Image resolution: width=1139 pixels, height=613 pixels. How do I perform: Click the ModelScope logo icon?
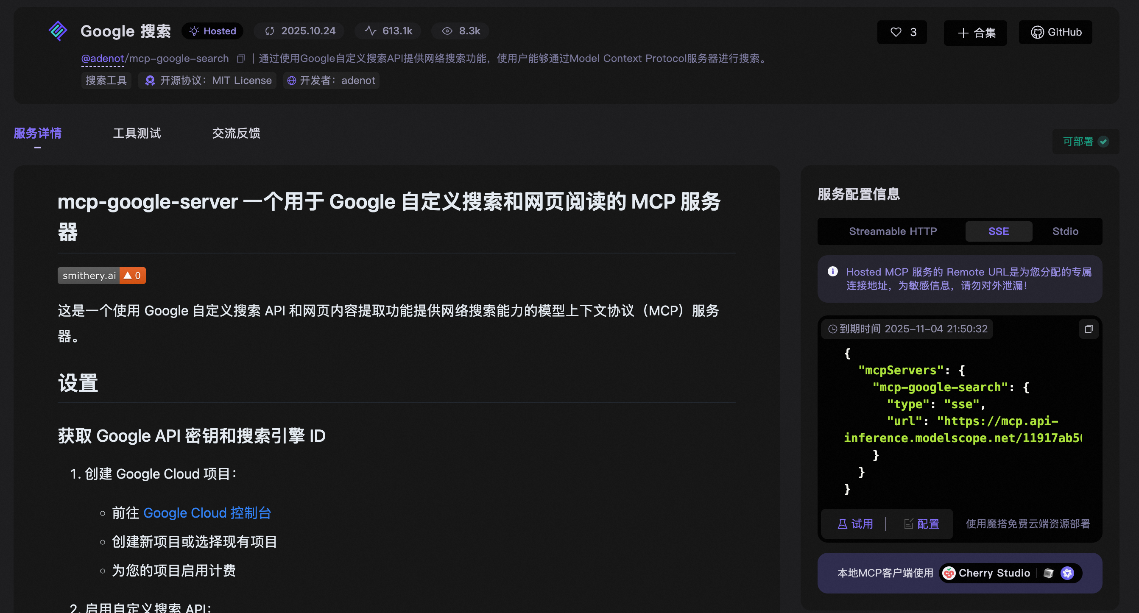click(x=58, y=31)
